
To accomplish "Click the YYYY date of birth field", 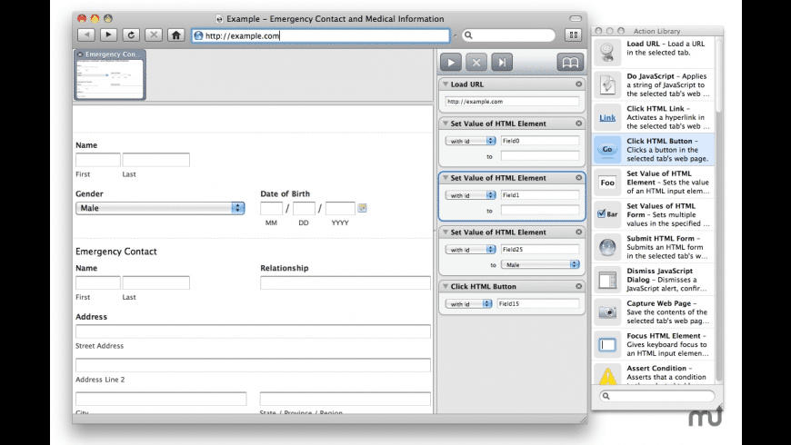I will coord(340,208).
